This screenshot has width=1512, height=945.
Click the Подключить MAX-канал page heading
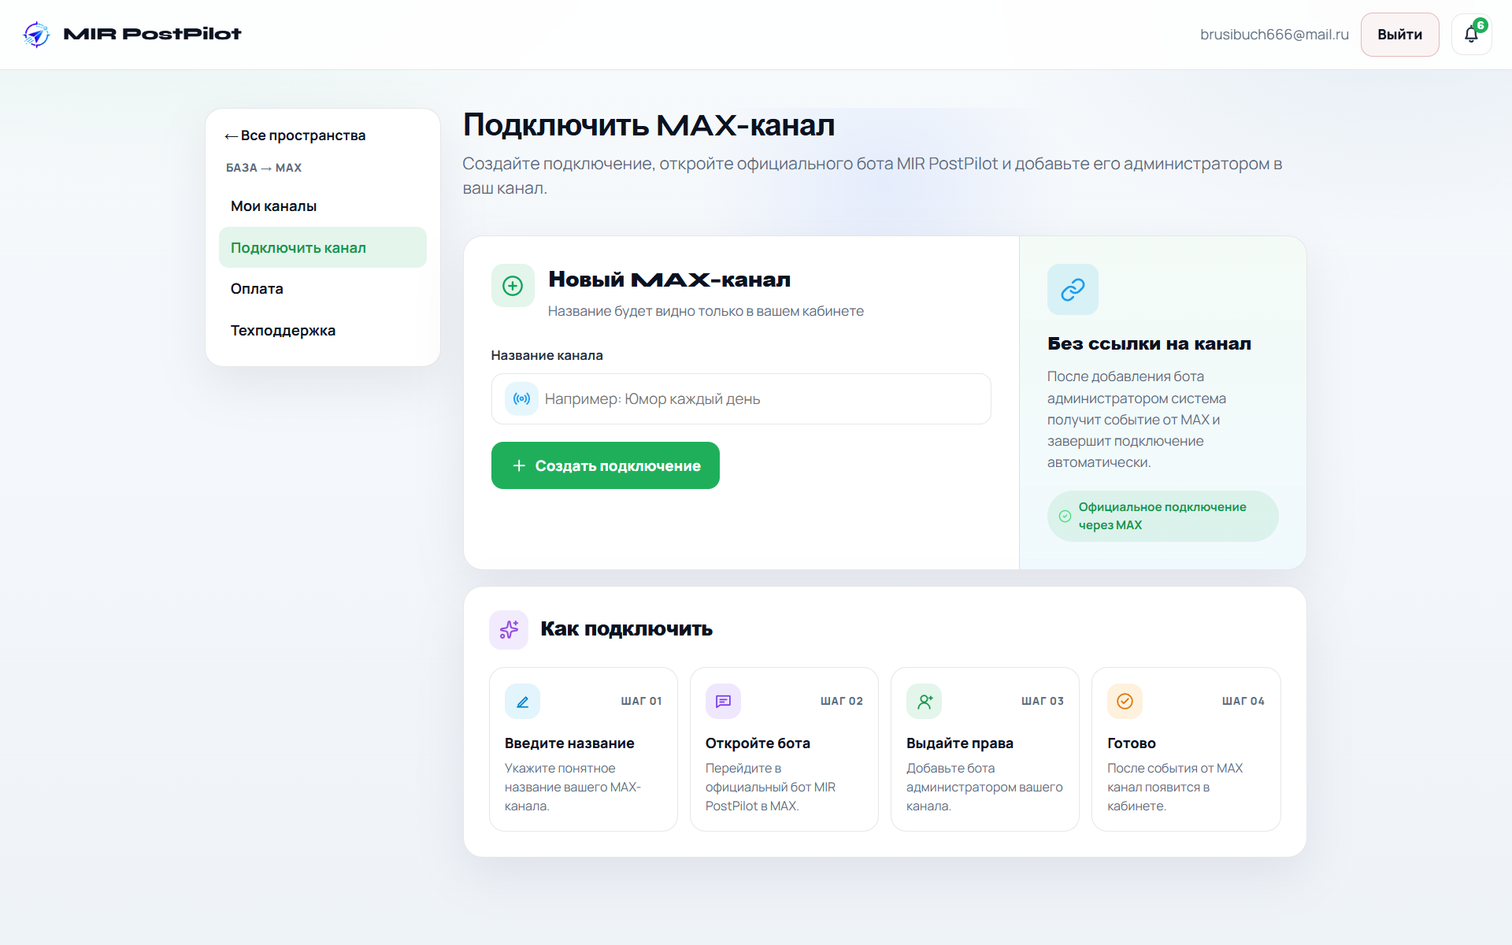click(x=649, y=125)
